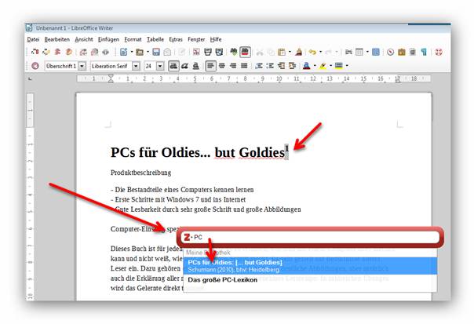The width and height of the screenshot is (474, 324).
Task: Open Styles and Formatting round icon
Action: pyautogui.click(x=35, y=66)
